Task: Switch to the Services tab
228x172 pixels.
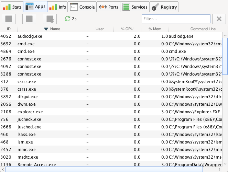Action: [135, 7]
